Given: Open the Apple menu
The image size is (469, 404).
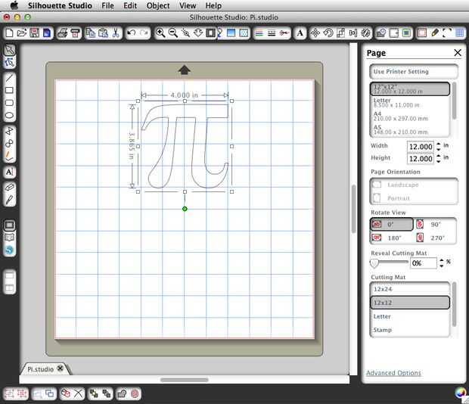Looking at the screenshot, I should click(14, 5).
